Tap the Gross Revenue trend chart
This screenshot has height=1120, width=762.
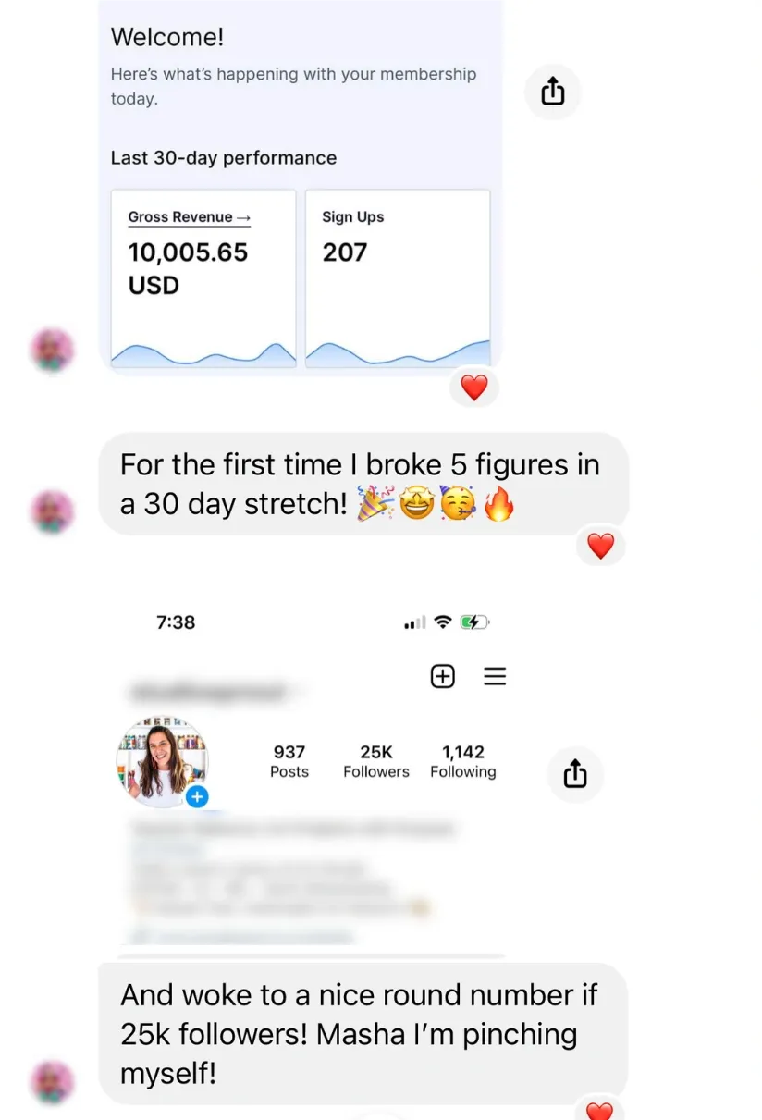tap(203, 353)
